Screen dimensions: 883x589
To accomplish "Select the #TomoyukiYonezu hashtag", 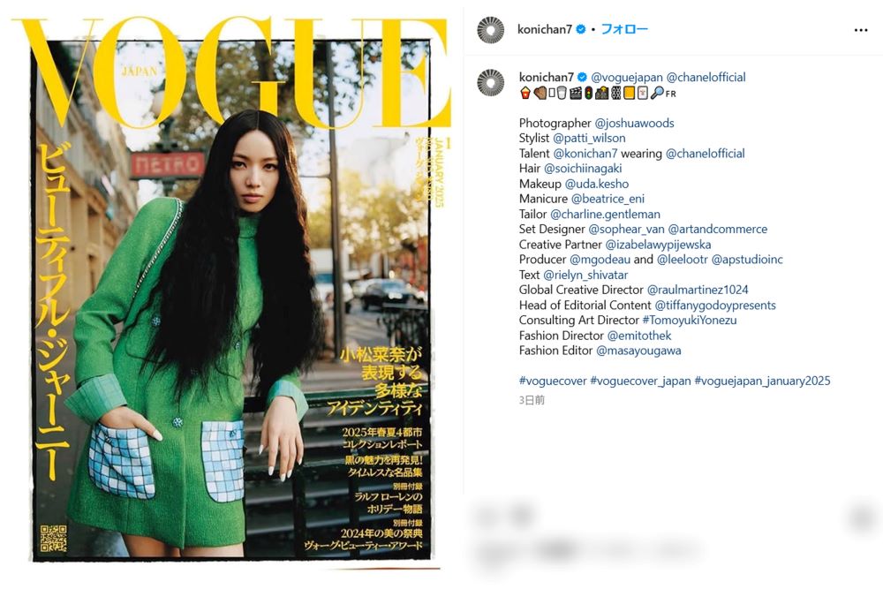I will click(x=690, y=320).
